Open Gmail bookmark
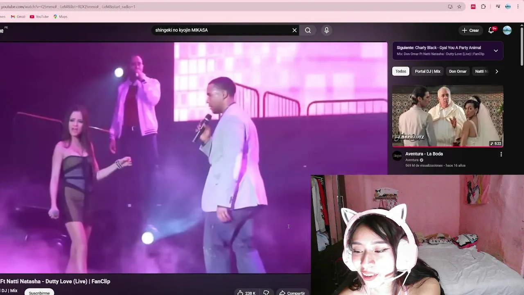The width and height of the screenshot is (524, 295). 18,17
